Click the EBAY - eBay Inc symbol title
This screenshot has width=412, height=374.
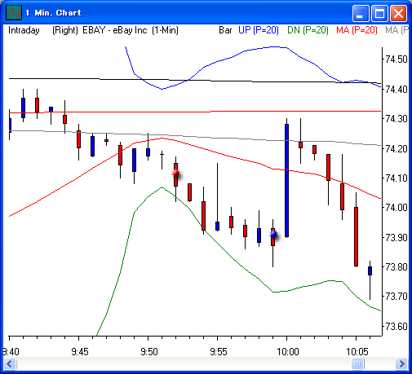(115, 30)
